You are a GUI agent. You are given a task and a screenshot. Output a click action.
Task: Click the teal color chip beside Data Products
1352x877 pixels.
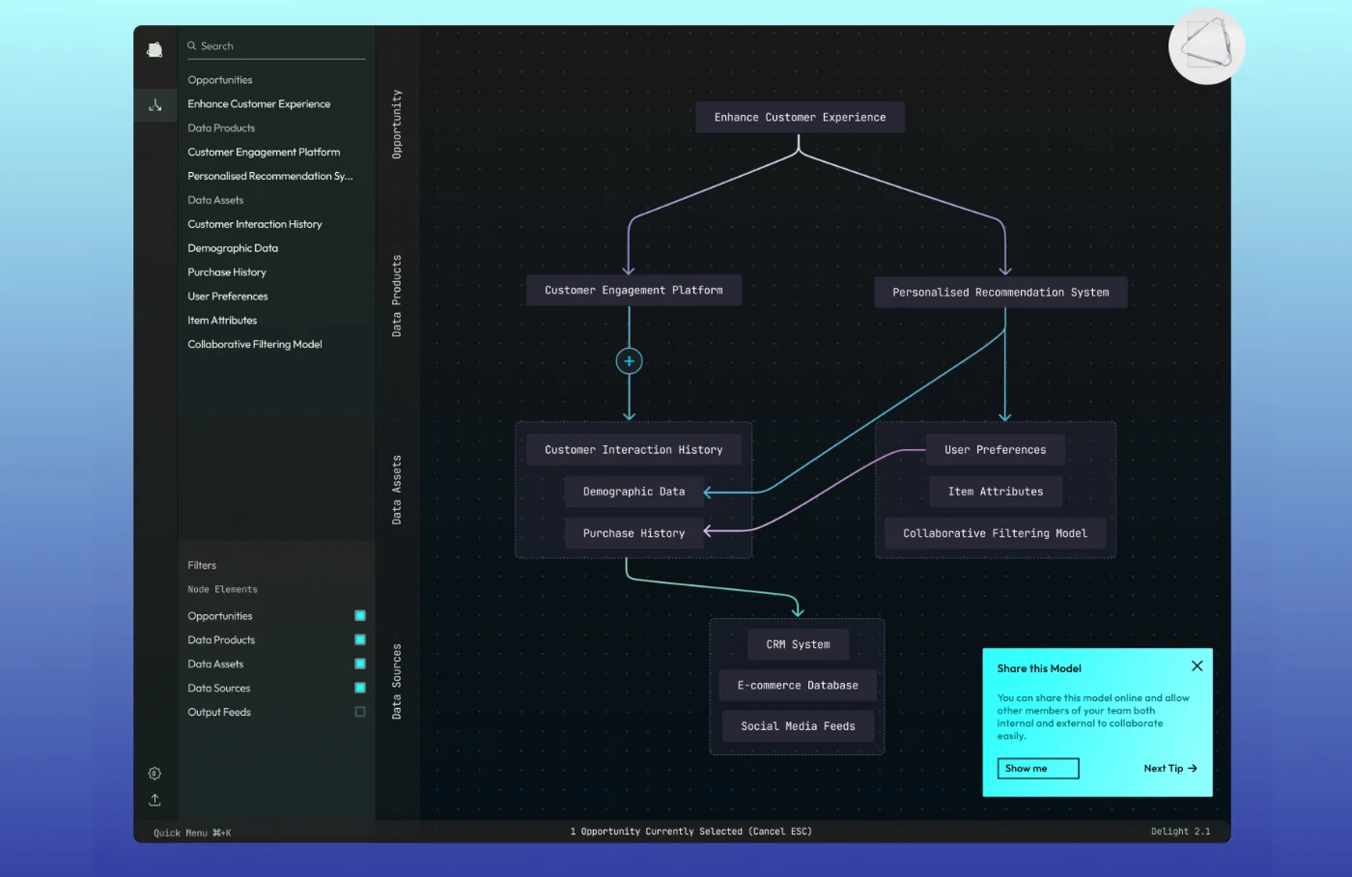click(x=359, y=639)
